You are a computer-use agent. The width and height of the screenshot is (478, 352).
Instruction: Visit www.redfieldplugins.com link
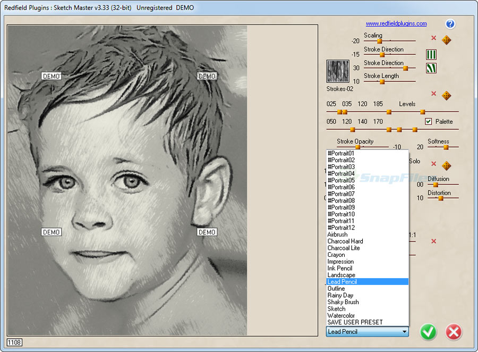pos(397,23)
